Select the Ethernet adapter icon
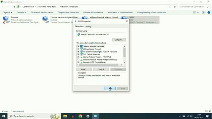This screenshot has height=119, width=212. tap(6, 20)
